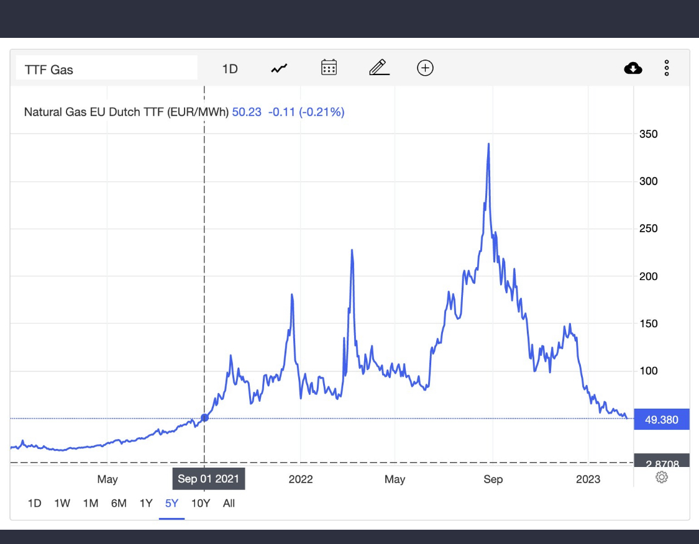Show All historical data range
This screenshot has height=544, width=699.
point(229,503)
